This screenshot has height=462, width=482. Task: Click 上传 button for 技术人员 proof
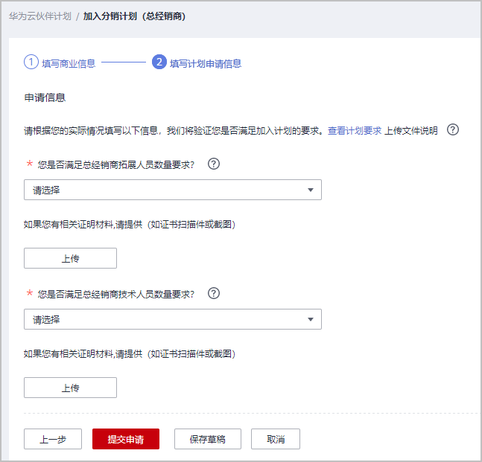[x=70, y=388]
